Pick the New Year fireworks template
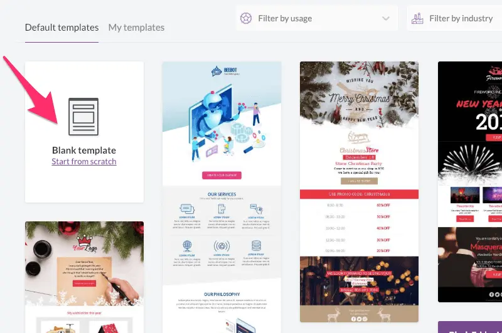Screen dimensions: 502x333 coord(469,182)
